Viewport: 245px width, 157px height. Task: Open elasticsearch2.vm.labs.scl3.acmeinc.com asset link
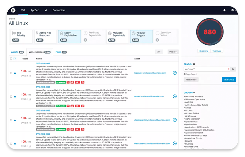[152, 144]
